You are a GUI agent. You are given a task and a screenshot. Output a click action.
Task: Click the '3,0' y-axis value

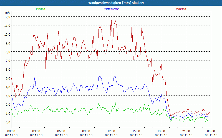tap(8, 96)
